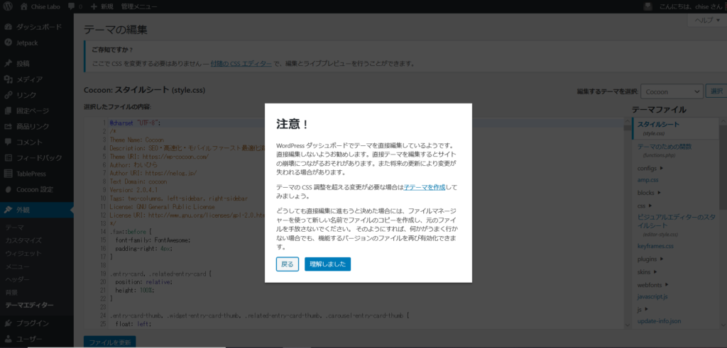Image resolution: width=727 pixels, height=348 pixels.
Task: Click the 理解しました button
Action: (328, 264)
